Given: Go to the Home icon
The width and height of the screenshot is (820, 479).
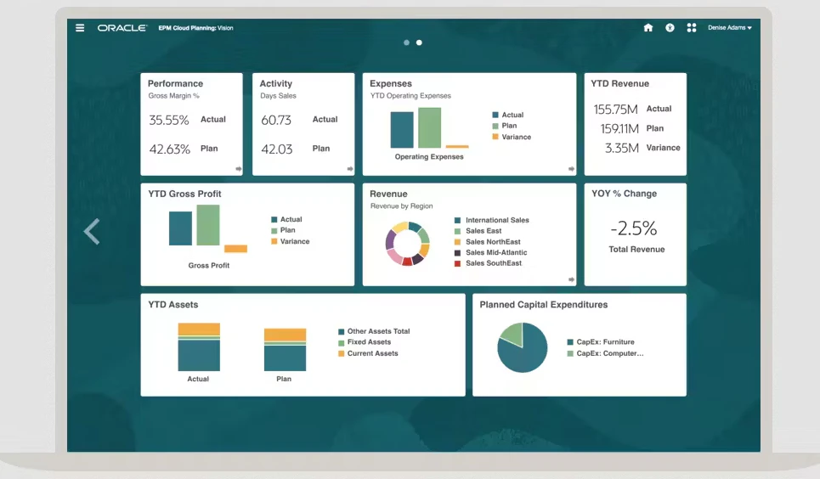Looking at the screenshot, I should click(x=648, y=28).
